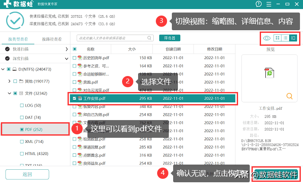Image resolution: width=303 pixels, height=184 pixels.
Task: Collapse the 文件 (32342) tree node
Action: pyautogui.click(x=10, y=93)
